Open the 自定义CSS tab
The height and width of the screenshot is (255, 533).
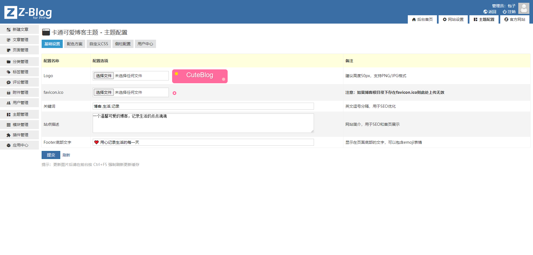(x=99, y=44)
